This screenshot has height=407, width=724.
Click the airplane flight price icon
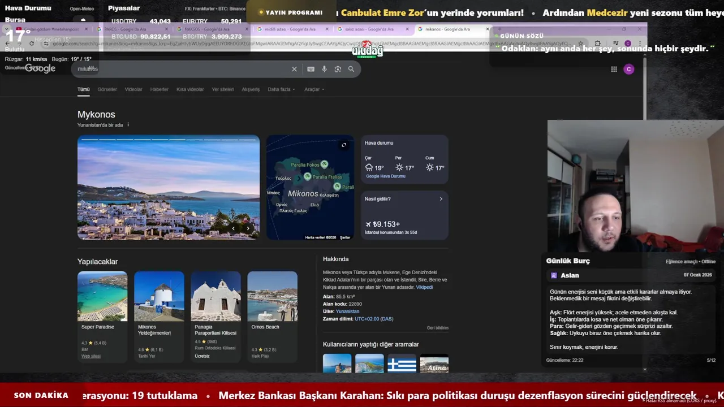(368, 224)
